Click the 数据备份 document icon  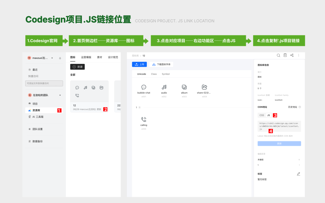[29, 141]
